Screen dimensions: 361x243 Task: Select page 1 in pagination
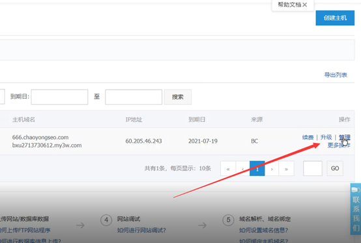tap(257, 169)
